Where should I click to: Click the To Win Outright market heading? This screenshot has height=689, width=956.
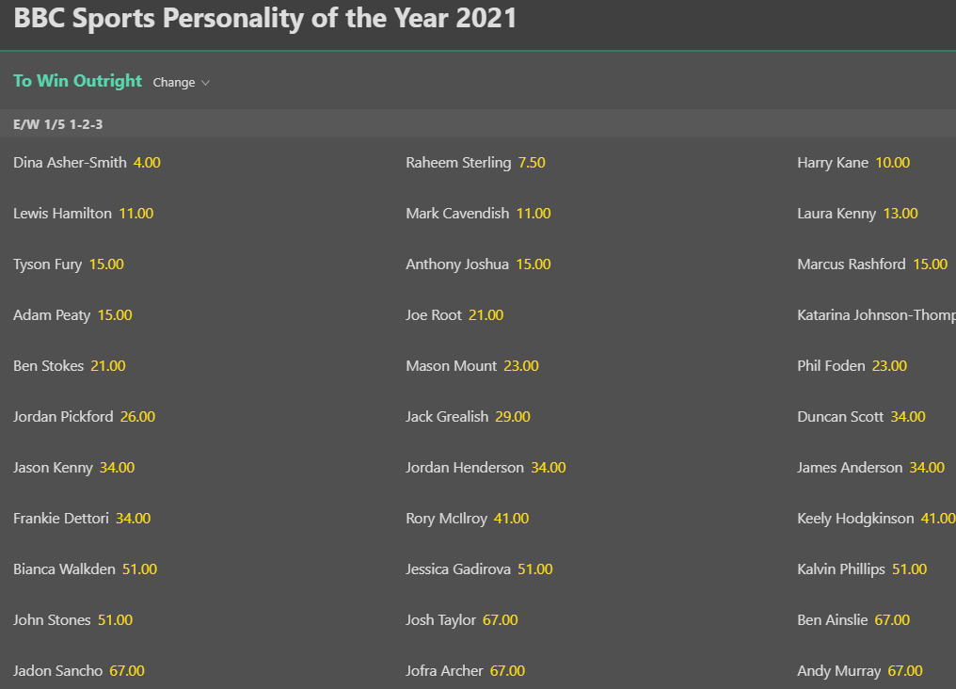point(77,81)
